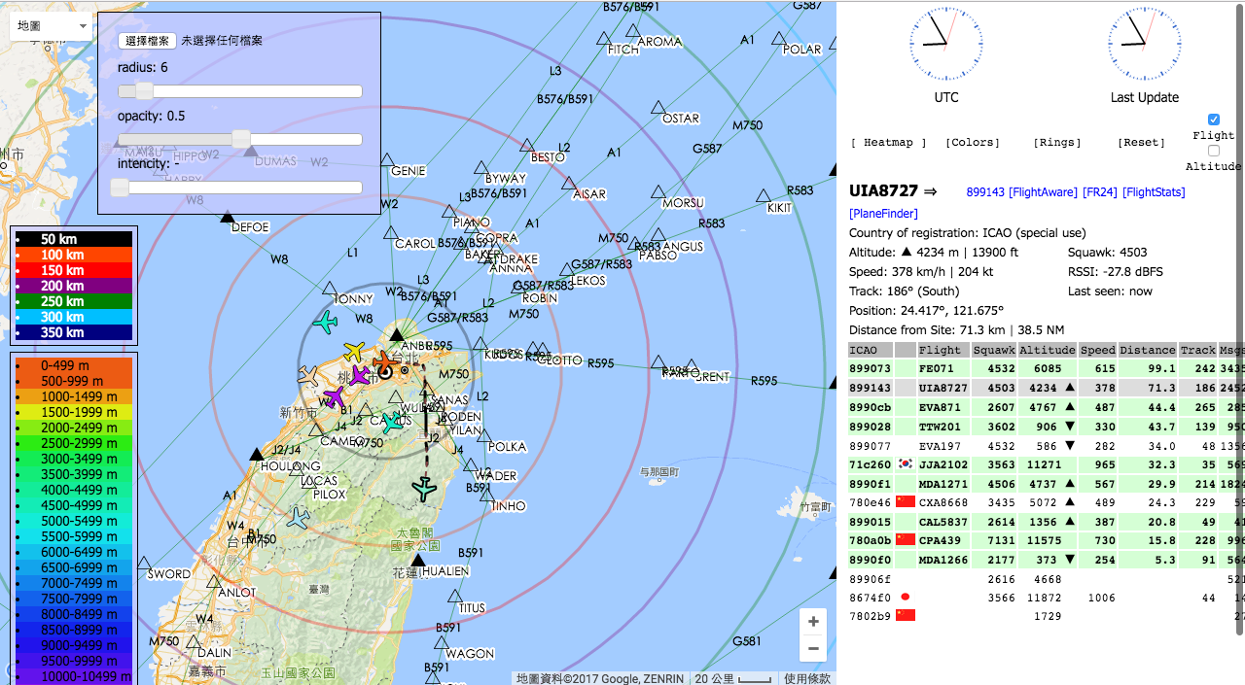Click the opacity slider track
Viewport: 1245px width, 685px height.
click(240, 140)
